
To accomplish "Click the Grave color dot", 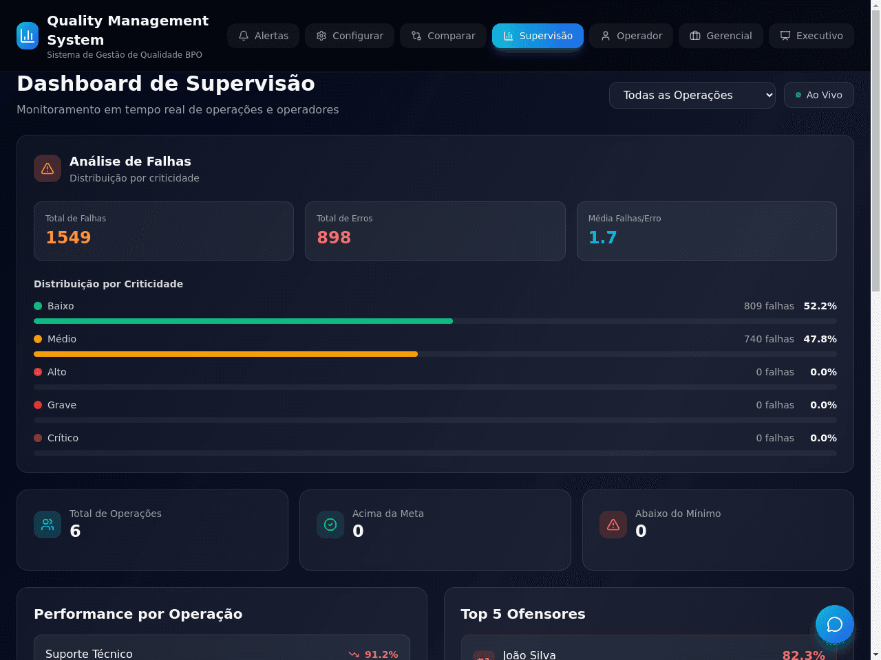I will click(38, 405).
